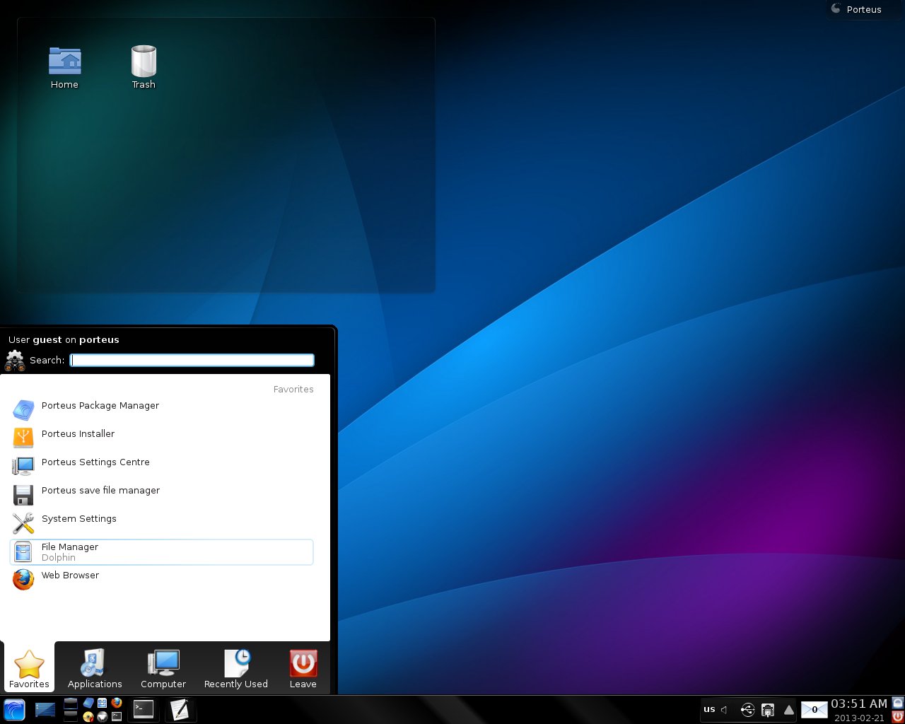This screenshot has width=905, height=724.
Task: Click the network connection icon in system tray
Action: (768, 710)
